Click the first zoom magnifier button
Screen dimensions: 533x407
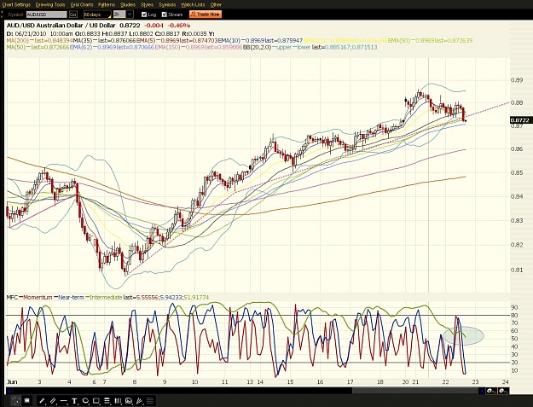tap(491, 391)
